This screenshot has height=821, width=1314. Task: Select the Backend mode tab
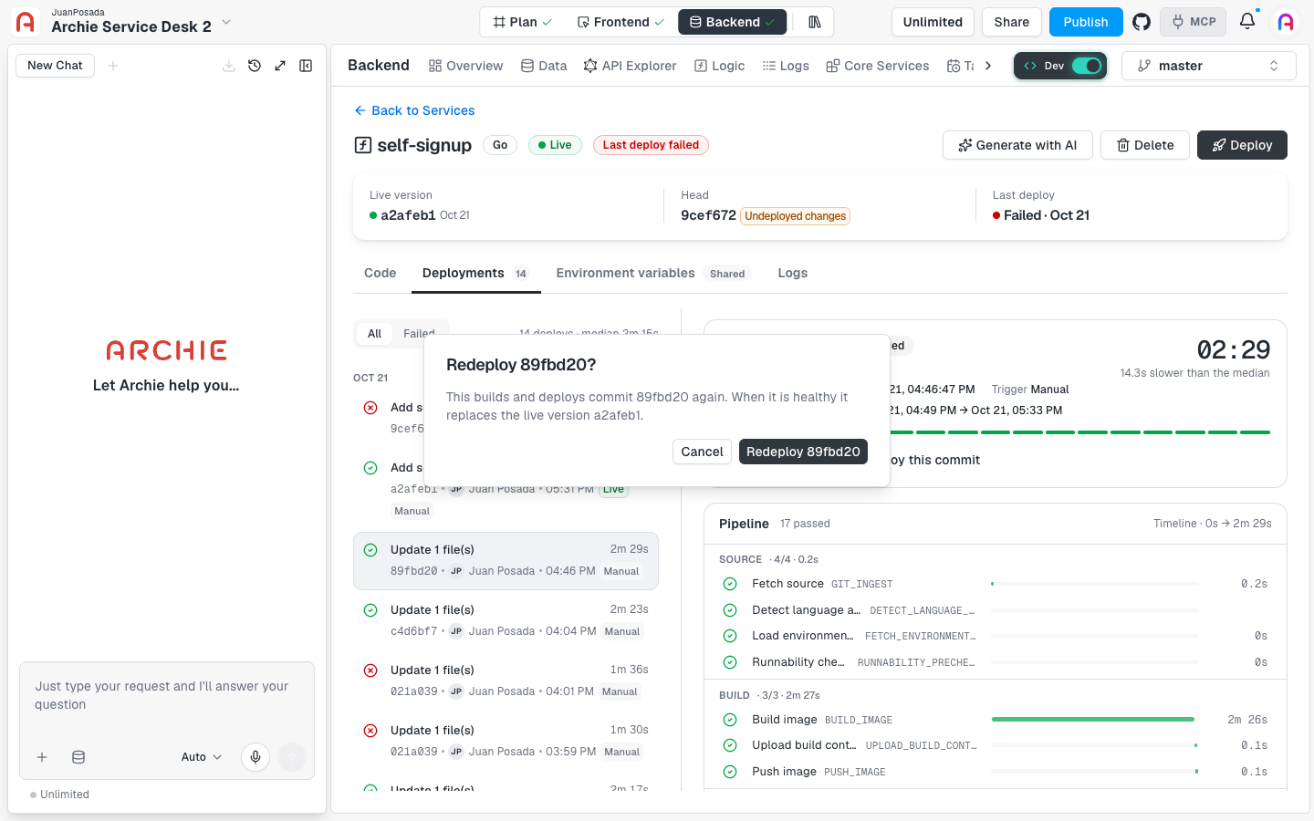732,22
